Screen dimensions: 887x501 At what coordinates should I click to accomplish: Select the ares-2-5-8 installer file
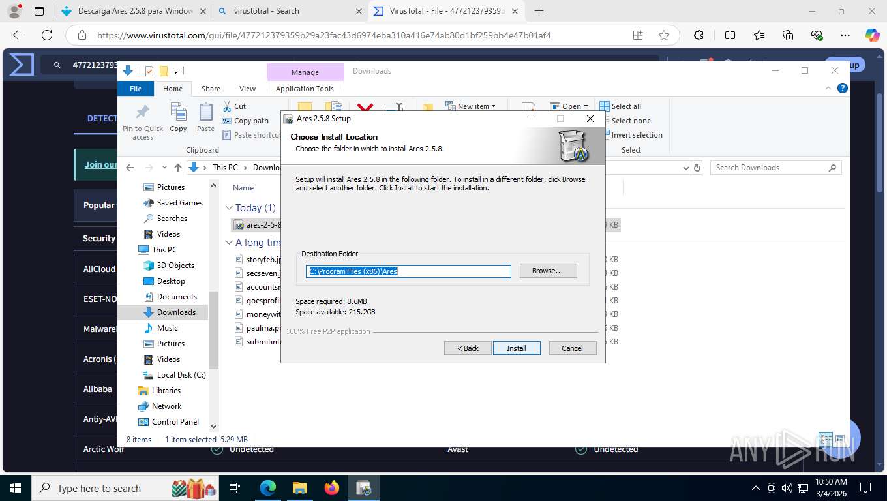258,225
